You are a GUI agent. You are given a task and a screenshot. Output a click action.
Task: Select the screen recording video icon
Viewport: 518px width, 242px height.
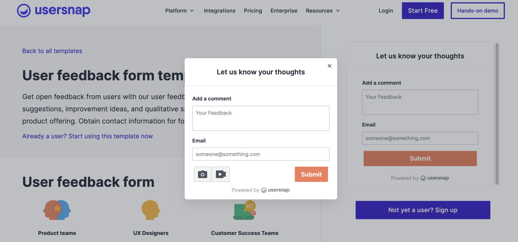tap(221, 174)
